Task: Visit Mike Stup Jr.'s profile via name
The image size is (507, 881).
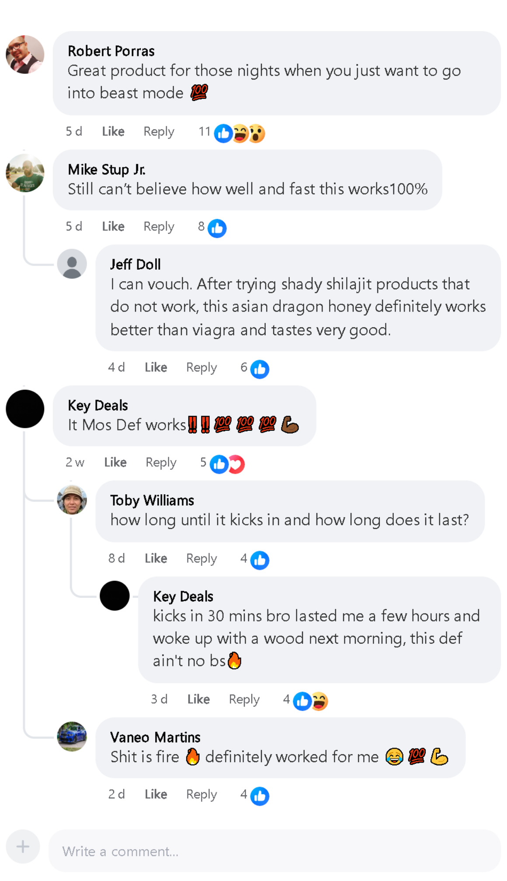Action: 107,170
